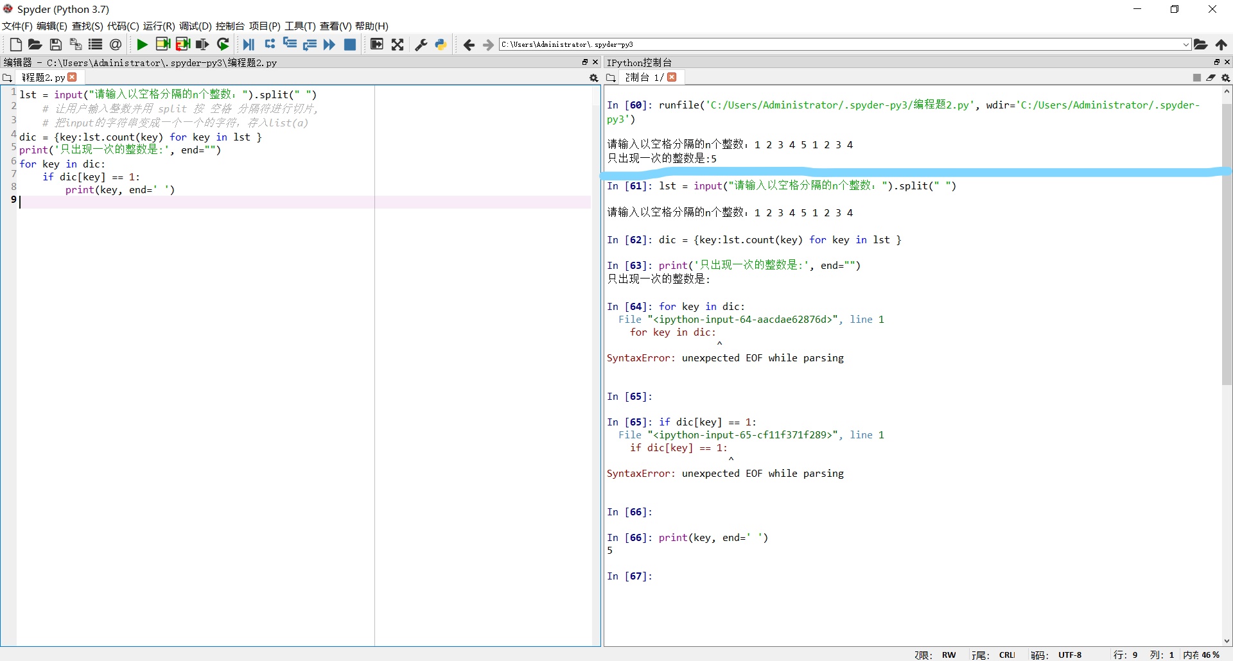This screenshot has width=1233, height=661.
Task: Open Preferences via wrench icon
Action: pyautogui.click(x=421, y=44)
